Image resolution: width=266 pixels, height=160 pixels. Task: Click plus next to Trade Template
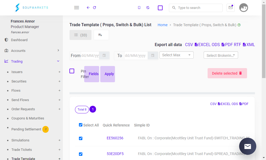(x=59, y=159)
